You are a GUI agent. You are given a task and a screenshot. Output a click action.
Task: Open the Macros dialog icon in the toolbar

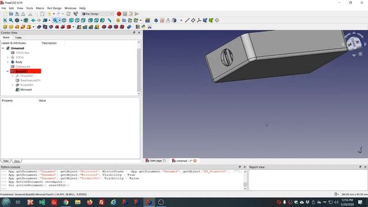click(x=131, y=14)
